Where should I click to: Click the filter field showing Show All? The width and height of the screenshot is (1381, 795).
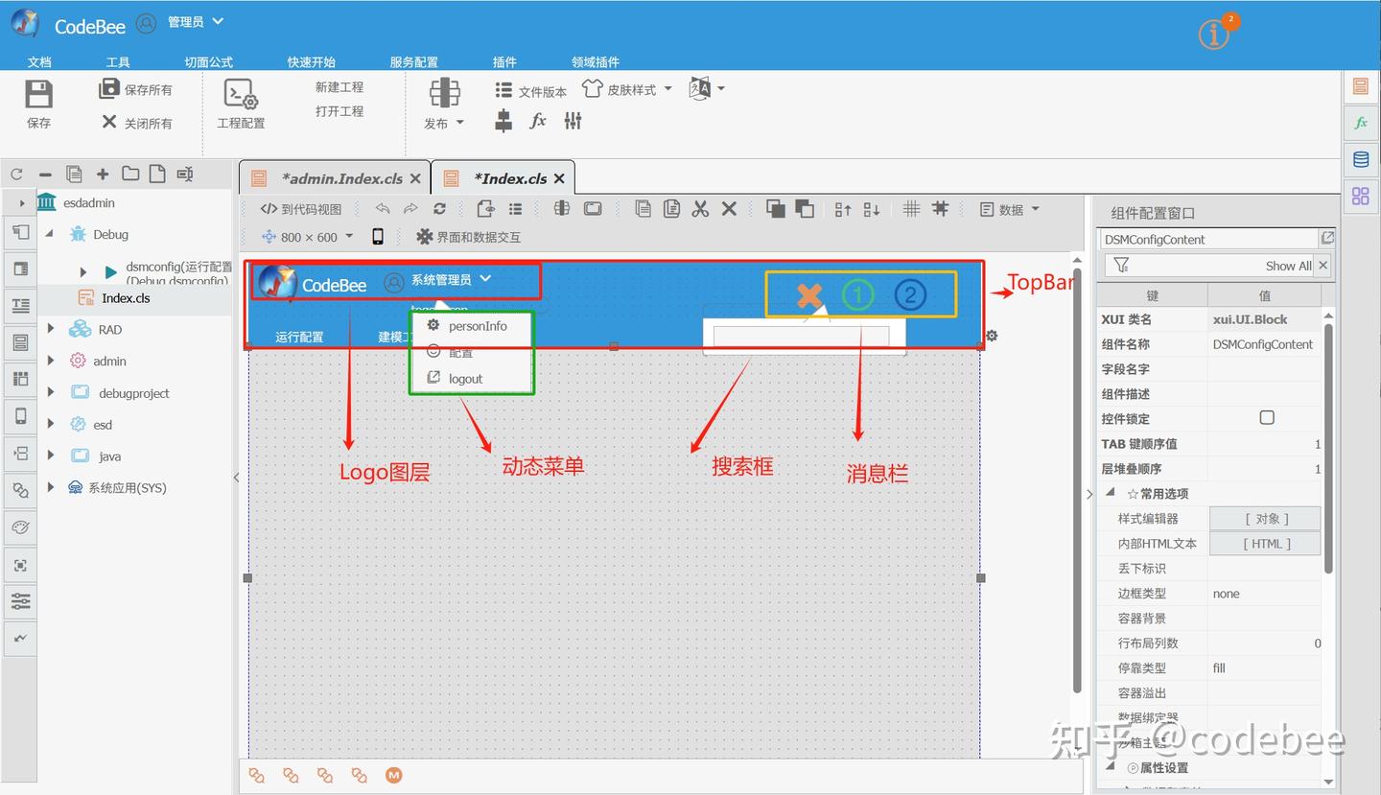click(x=1209, y=266)
